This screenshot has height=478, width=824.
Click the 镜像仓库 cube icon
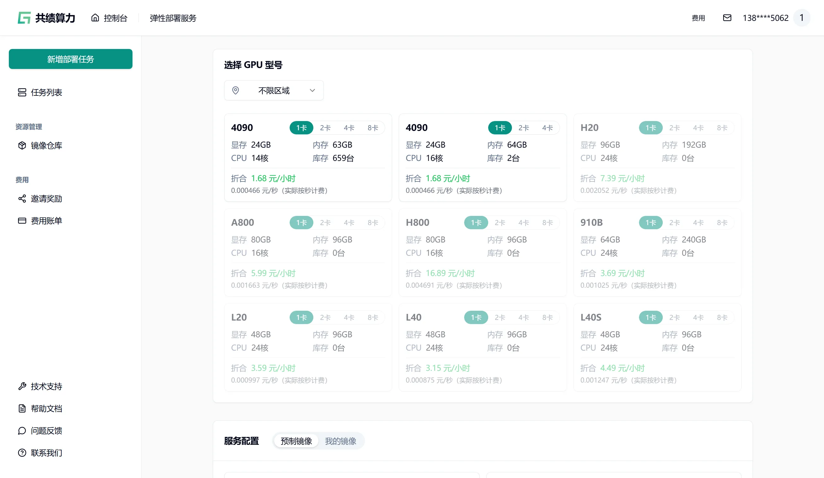[x=22, y=145]
